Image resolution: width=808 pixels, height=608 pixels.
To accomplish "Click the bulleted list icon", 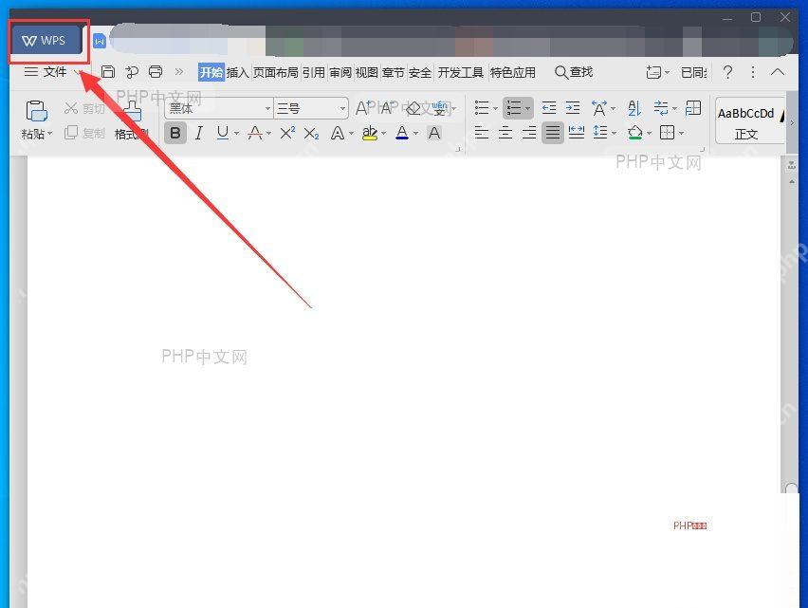I will [x=482, y=108].
